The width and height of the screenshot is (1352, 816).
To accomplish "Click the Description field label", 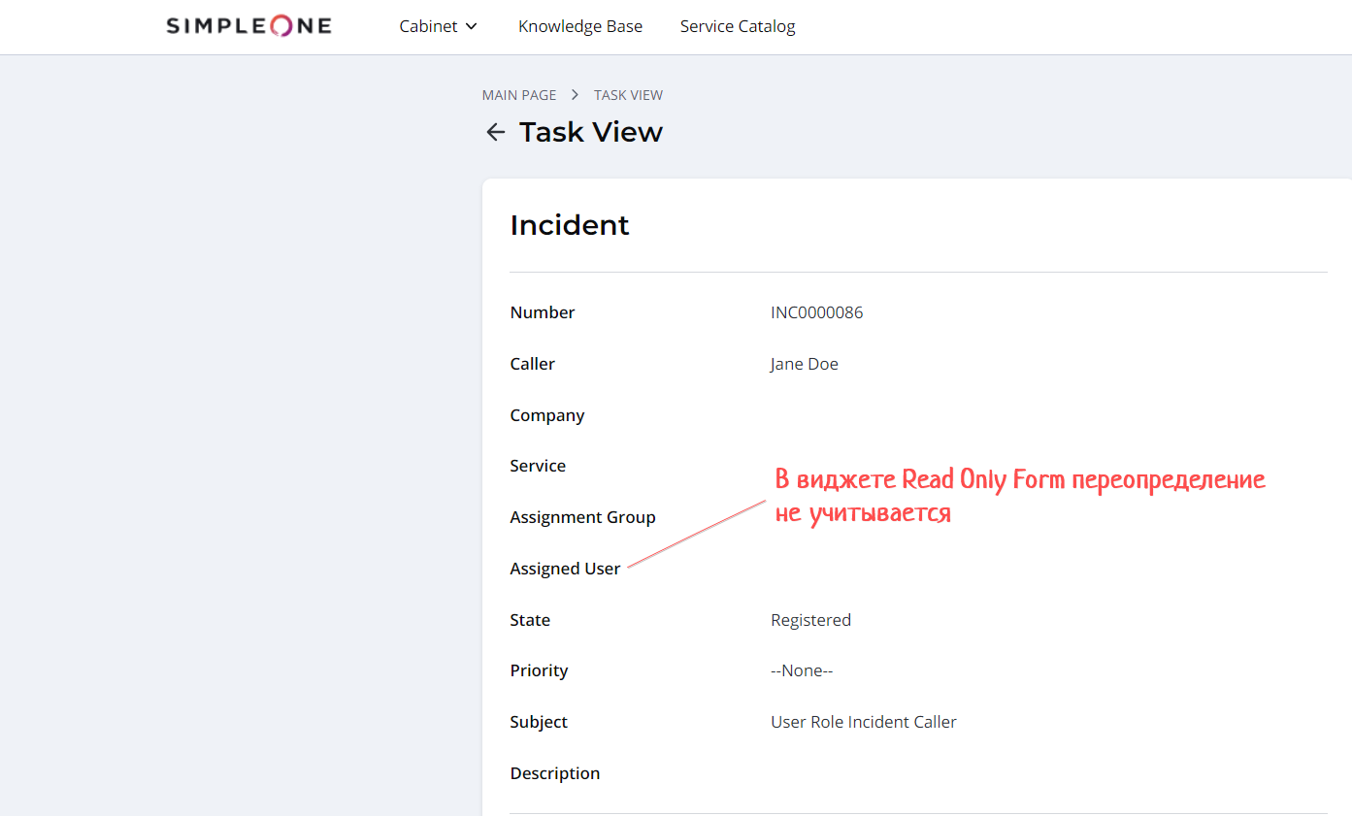I will point(554,773).
